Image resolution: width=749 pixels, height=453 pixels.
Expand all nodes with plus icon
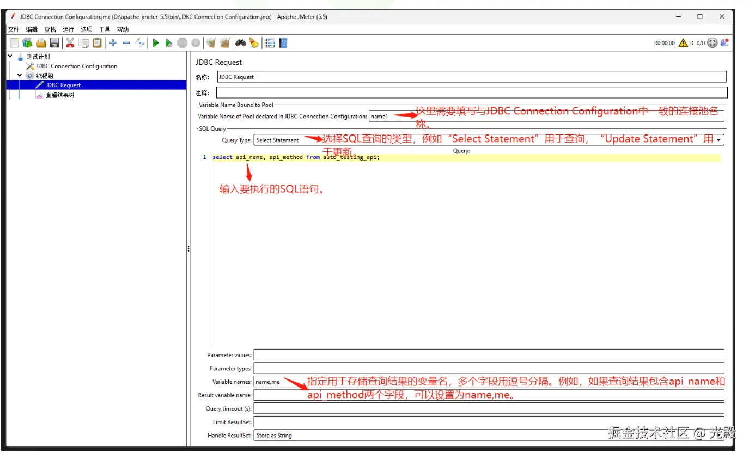pyautogui.click(x=113, y=42)
